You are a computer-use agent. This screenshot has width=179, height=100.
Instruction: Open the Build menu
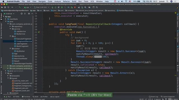click(74, 1)
